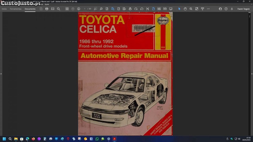
Task: Open the three-dots more tools menu
Action: point(208,9)
